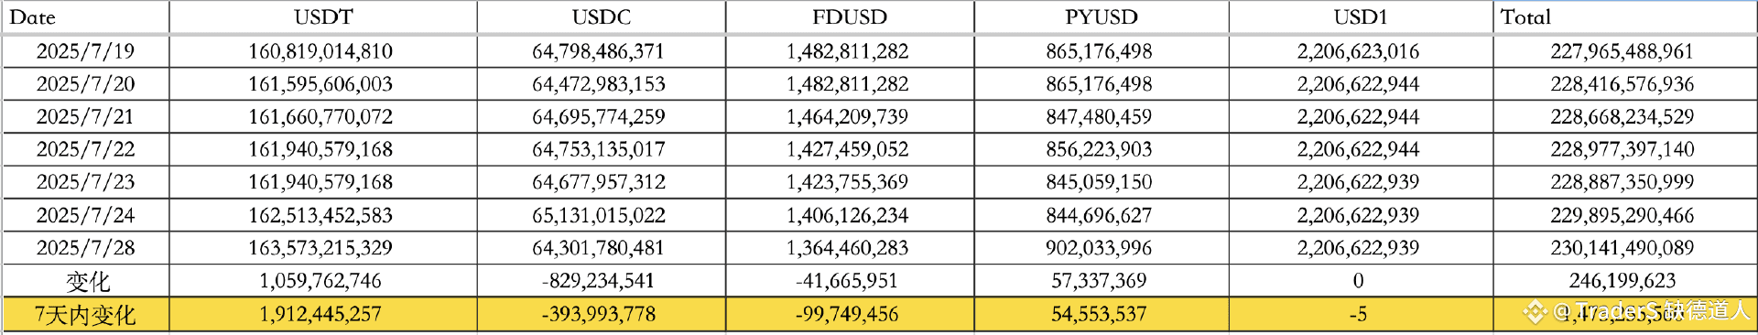Select the PYUSD column header cell
The height and width of the screenshot is (335, 1758).
tap(1101, 17)
